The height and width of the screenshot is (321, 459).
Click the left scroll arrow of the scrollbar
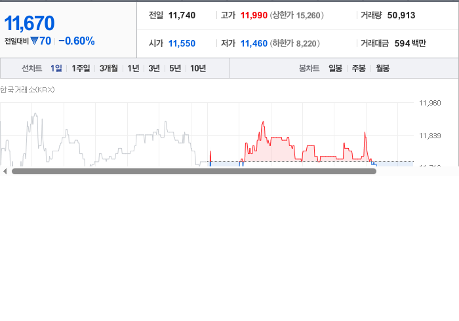[x=5, y=172]
